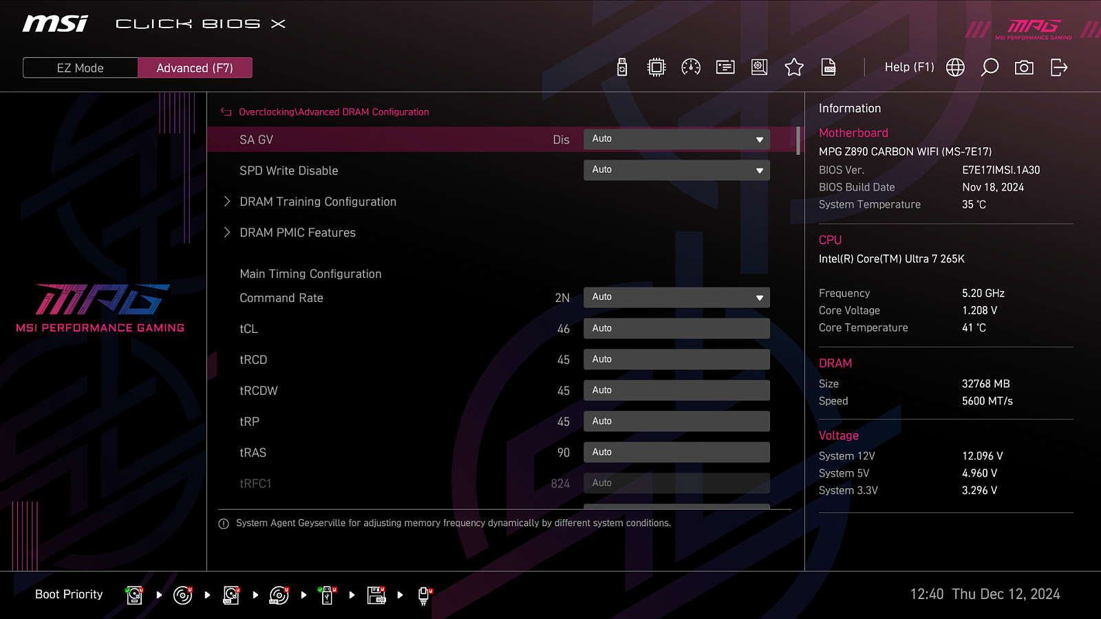Click the BIOS version E7E17IMSI.1A30

1001,170
